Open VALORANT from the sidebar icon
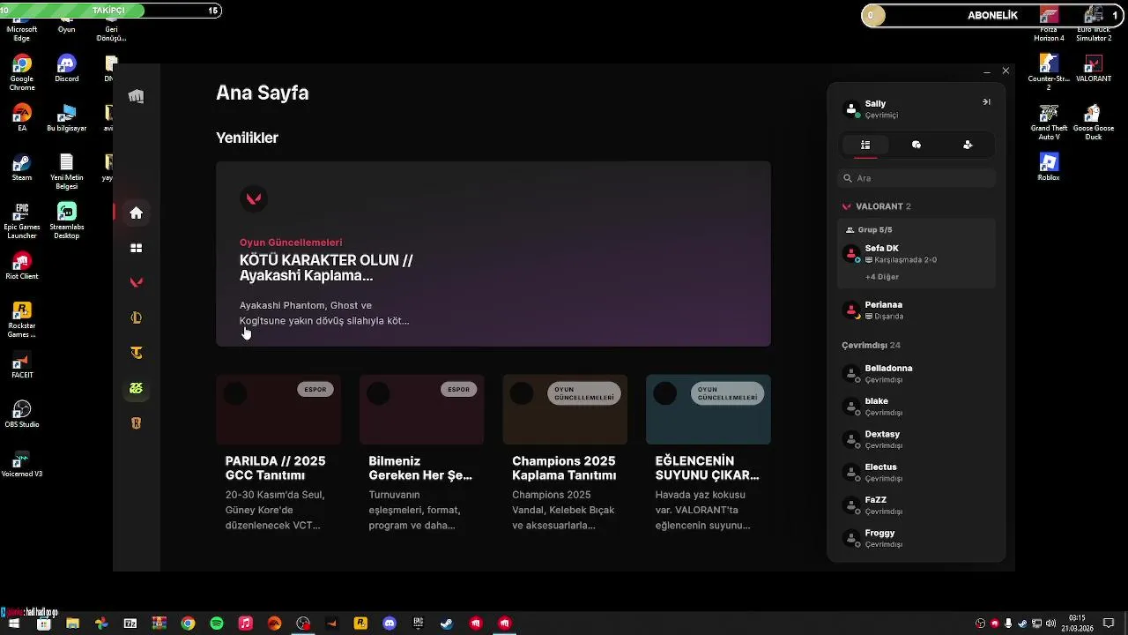 point(136,282)
